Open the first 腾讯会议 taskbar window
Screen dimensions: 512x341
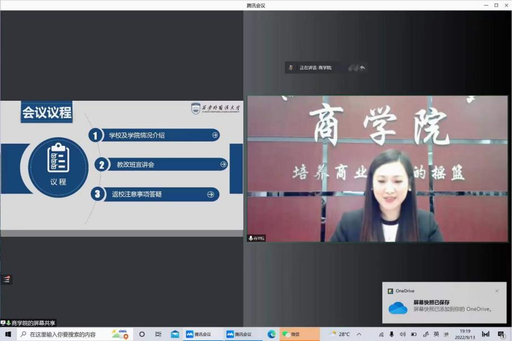click(x=199, y=334)
